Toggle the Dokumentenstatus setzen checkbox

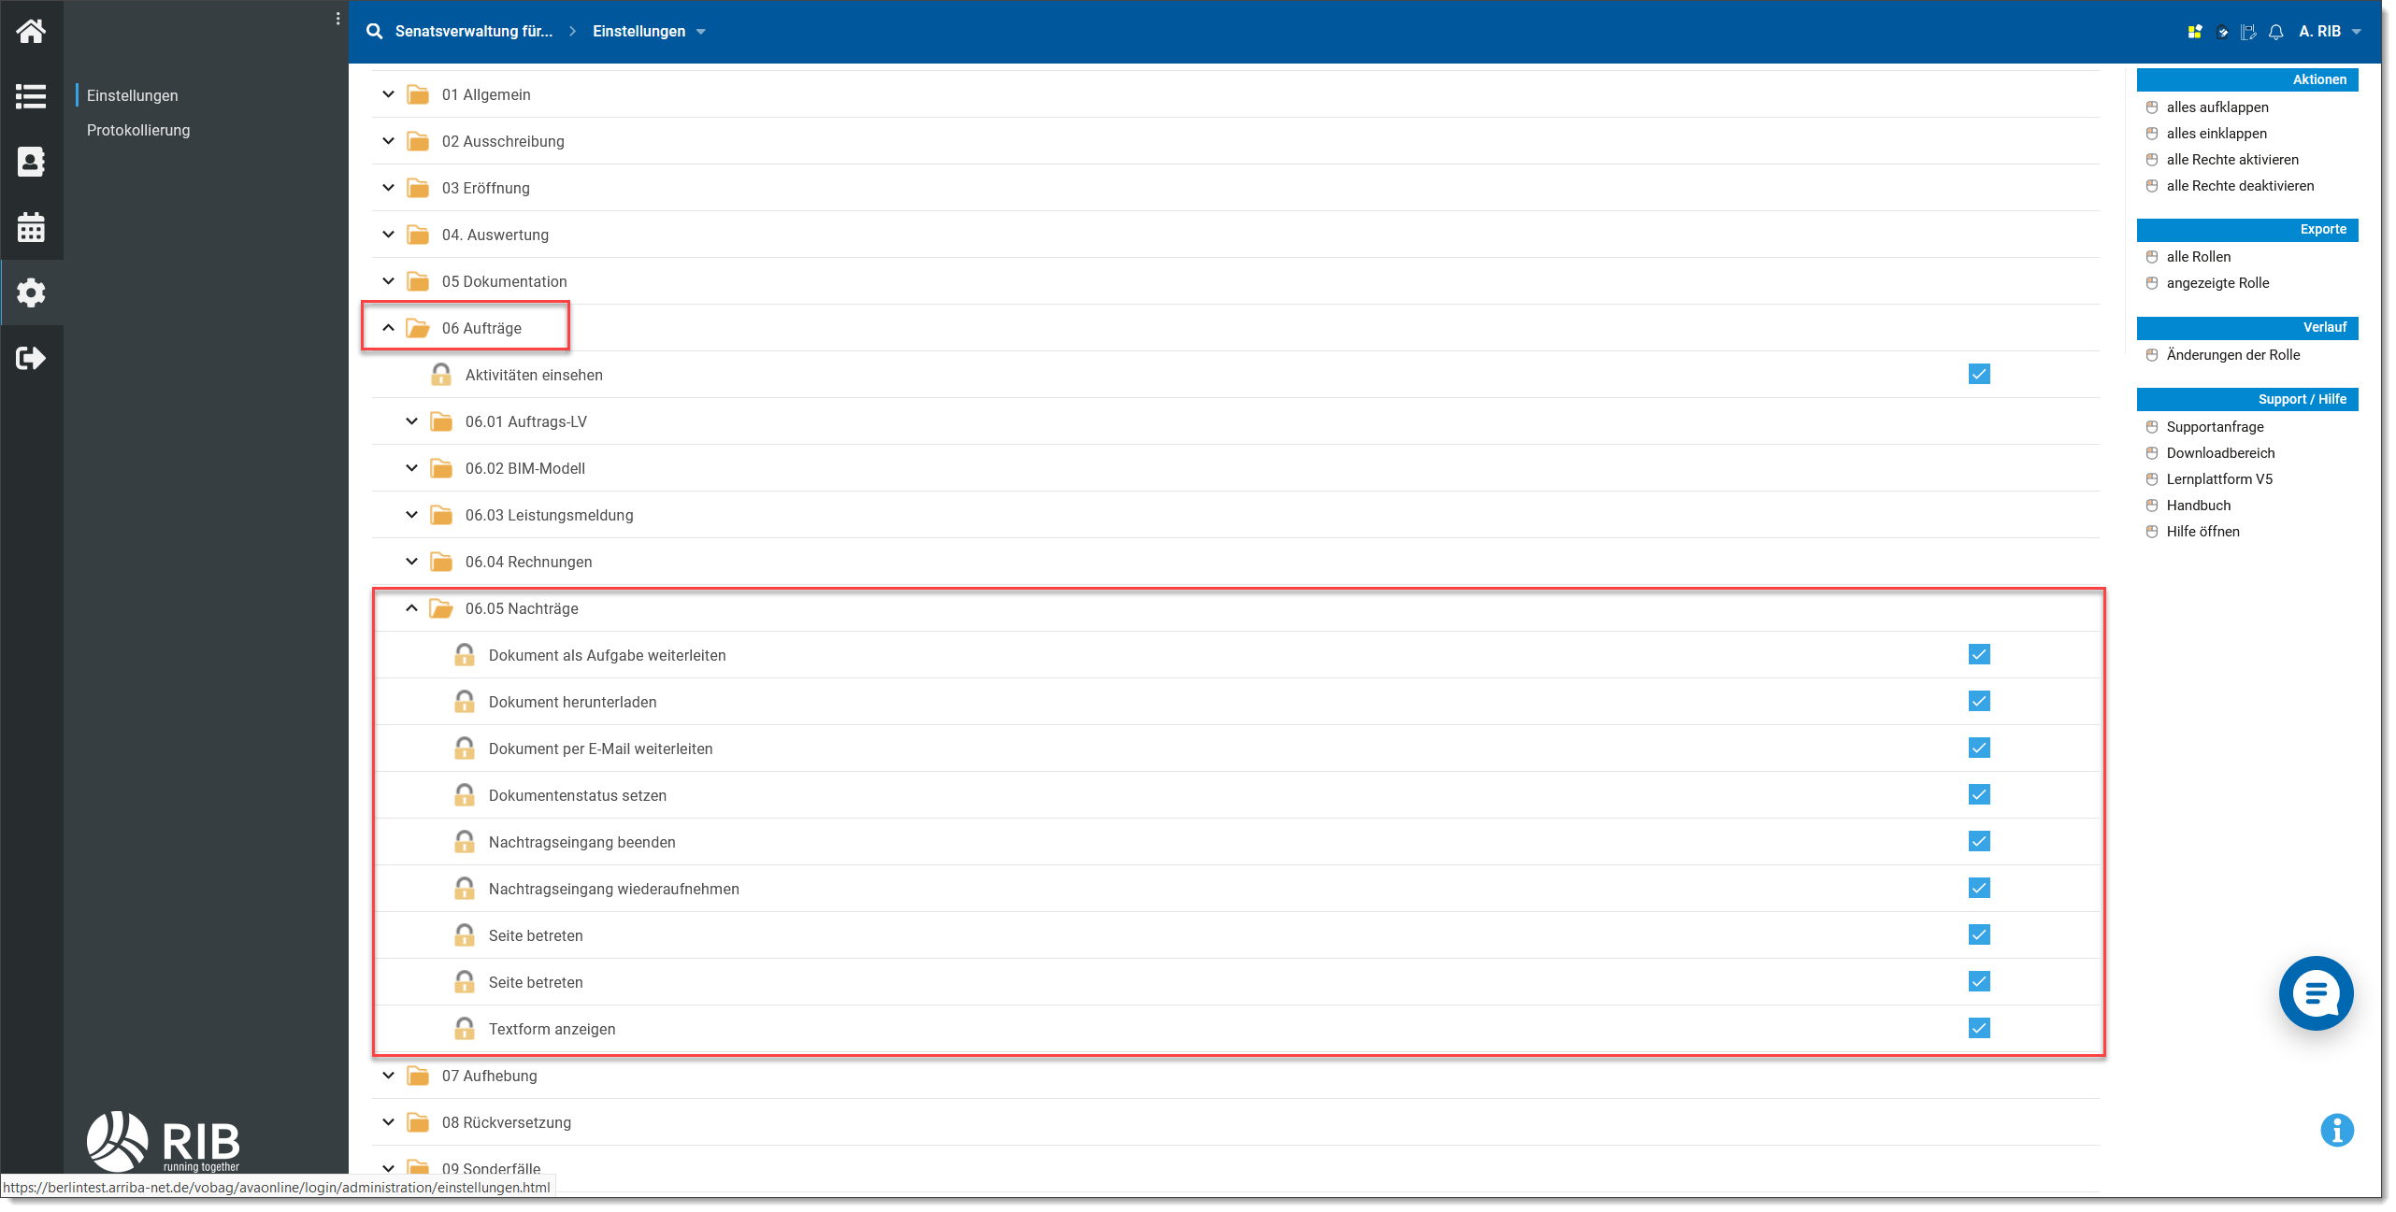coord(1979,794)
